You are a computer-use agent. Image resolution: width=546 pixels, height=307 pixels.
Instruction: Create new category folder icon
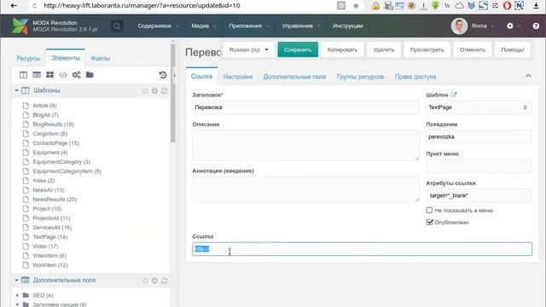(90, 75)
